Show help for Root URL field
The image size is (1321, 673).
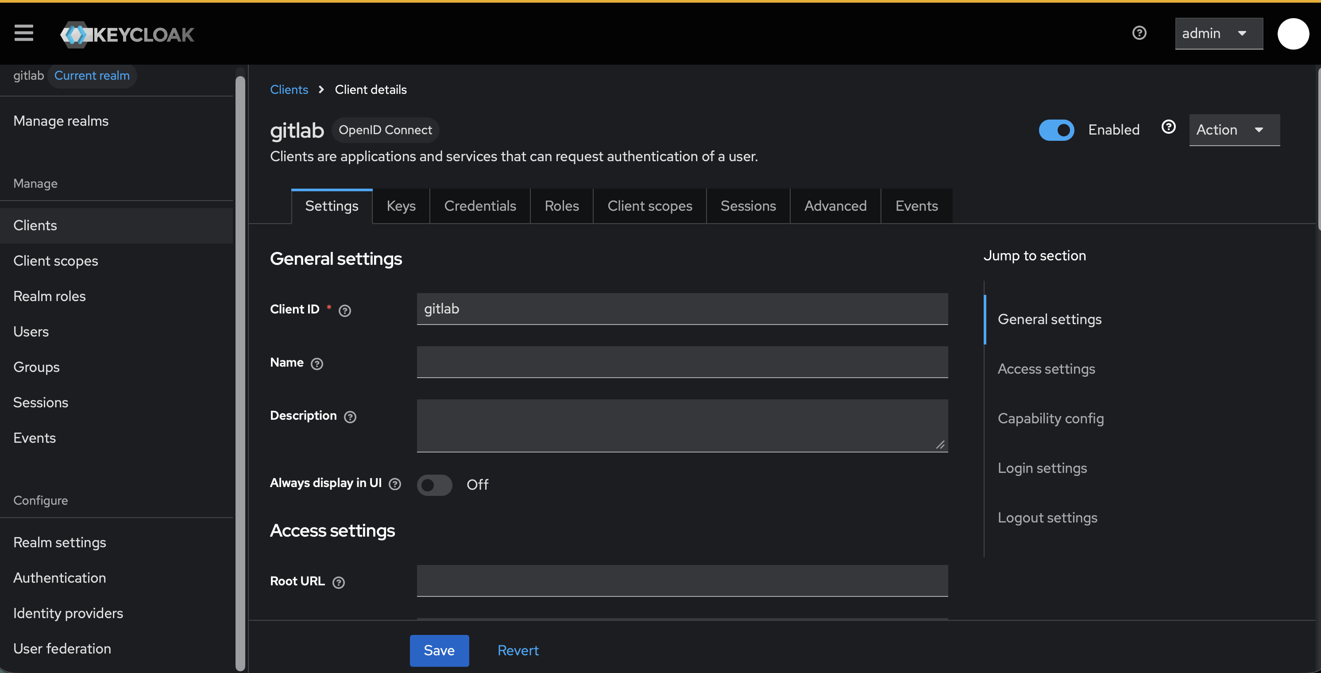click(x=339, y=582)
